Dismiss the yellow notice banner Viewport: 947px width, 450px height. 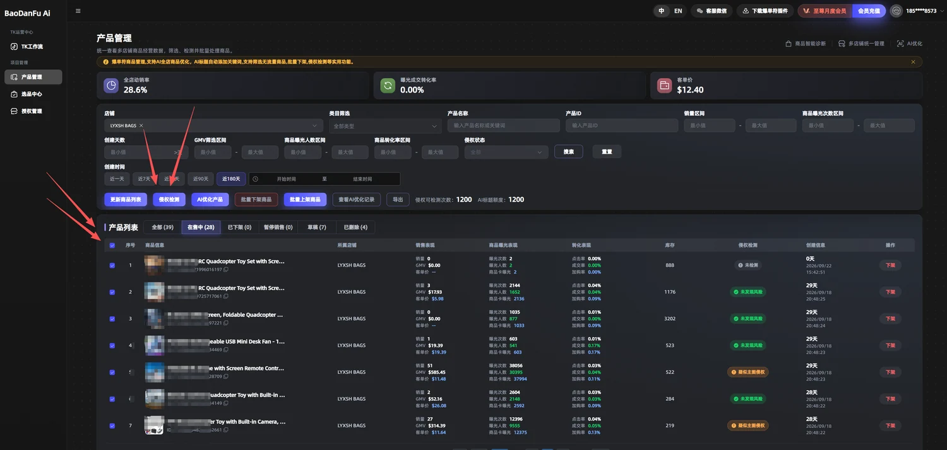913,62
